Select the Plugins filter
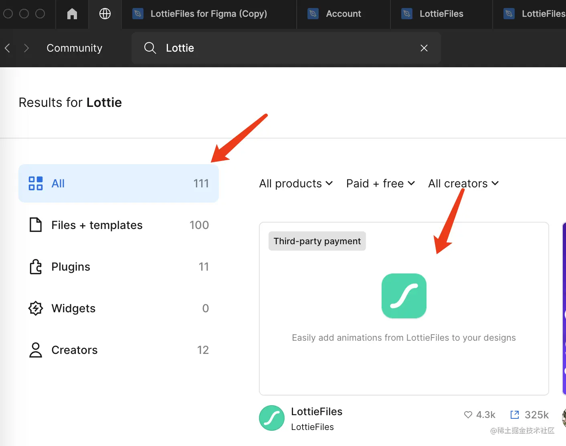 coord(119,267)
